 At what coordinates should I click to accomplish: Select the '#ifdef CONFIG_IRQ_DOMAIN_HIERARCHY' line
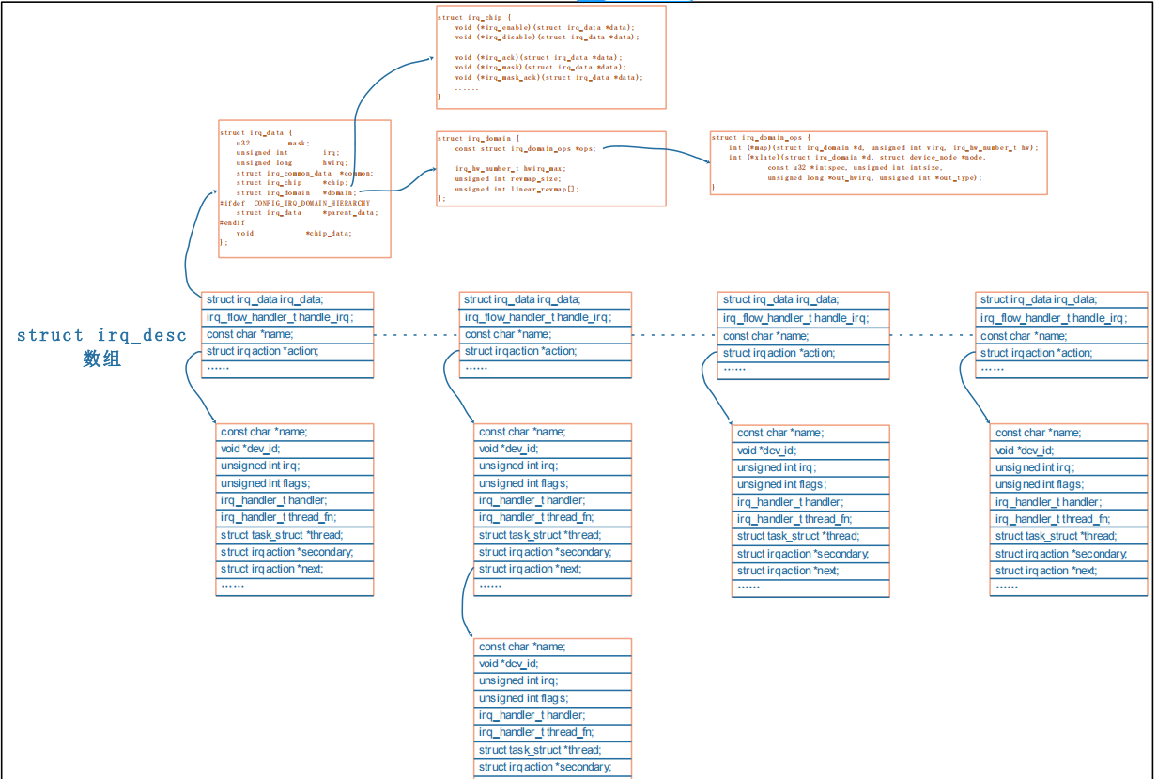tap(295, 202)
